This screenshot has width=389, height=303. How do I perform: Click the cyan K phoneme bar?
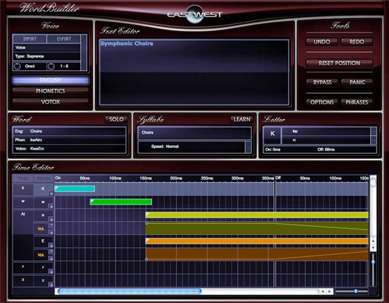coord(75,189)
